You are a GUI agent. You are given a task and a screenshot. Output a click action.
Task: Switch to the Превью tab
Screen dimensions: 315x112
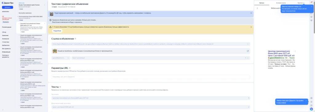coord(261,3)
